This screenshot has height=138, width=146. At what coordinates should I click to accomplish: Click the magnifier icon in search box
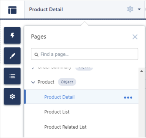[36, 55]
